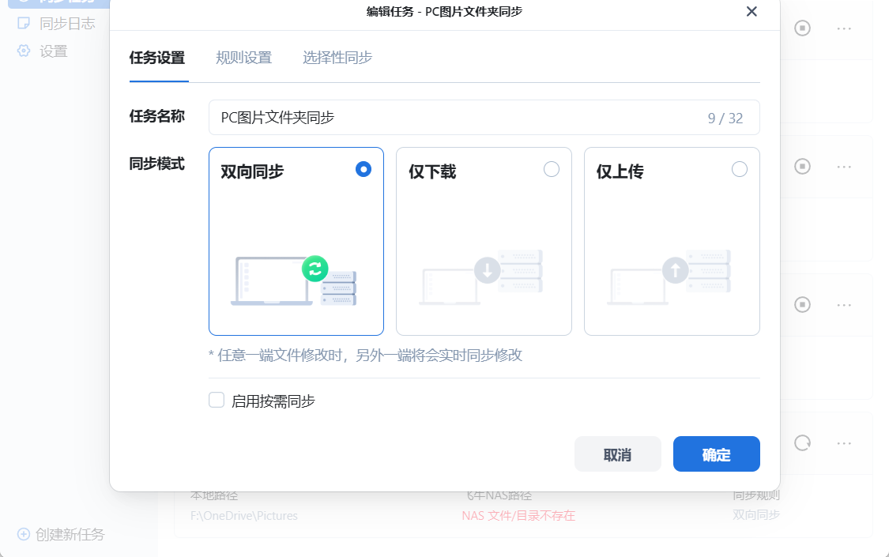This screenshot has height=557, width=889.
Task: Click the 任务名称 input field
Action: 484,117
